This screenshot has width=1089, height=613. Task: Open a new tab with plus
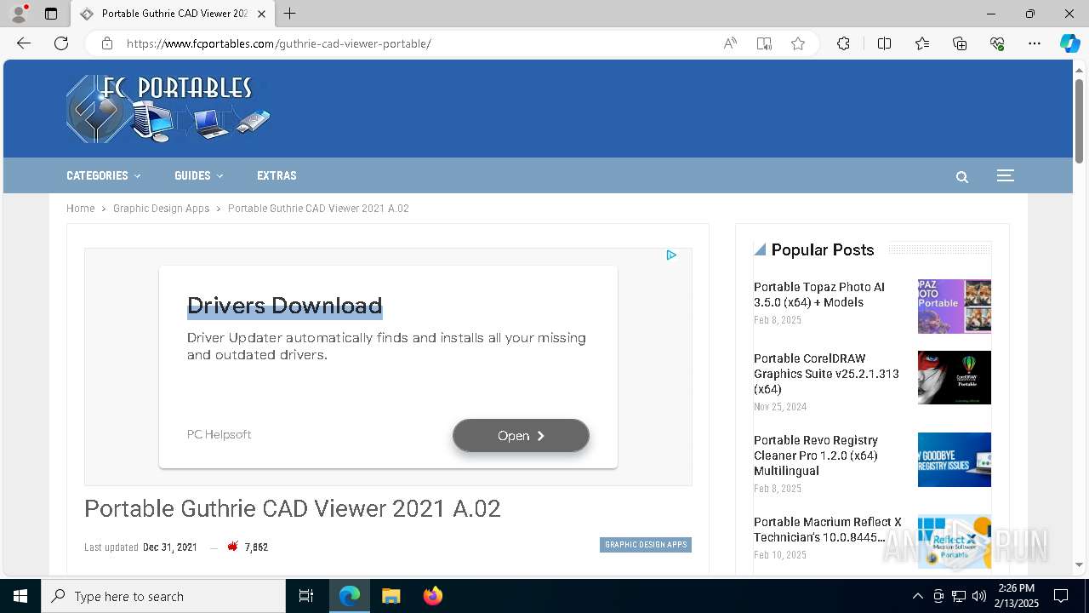(x=290, y=14)
